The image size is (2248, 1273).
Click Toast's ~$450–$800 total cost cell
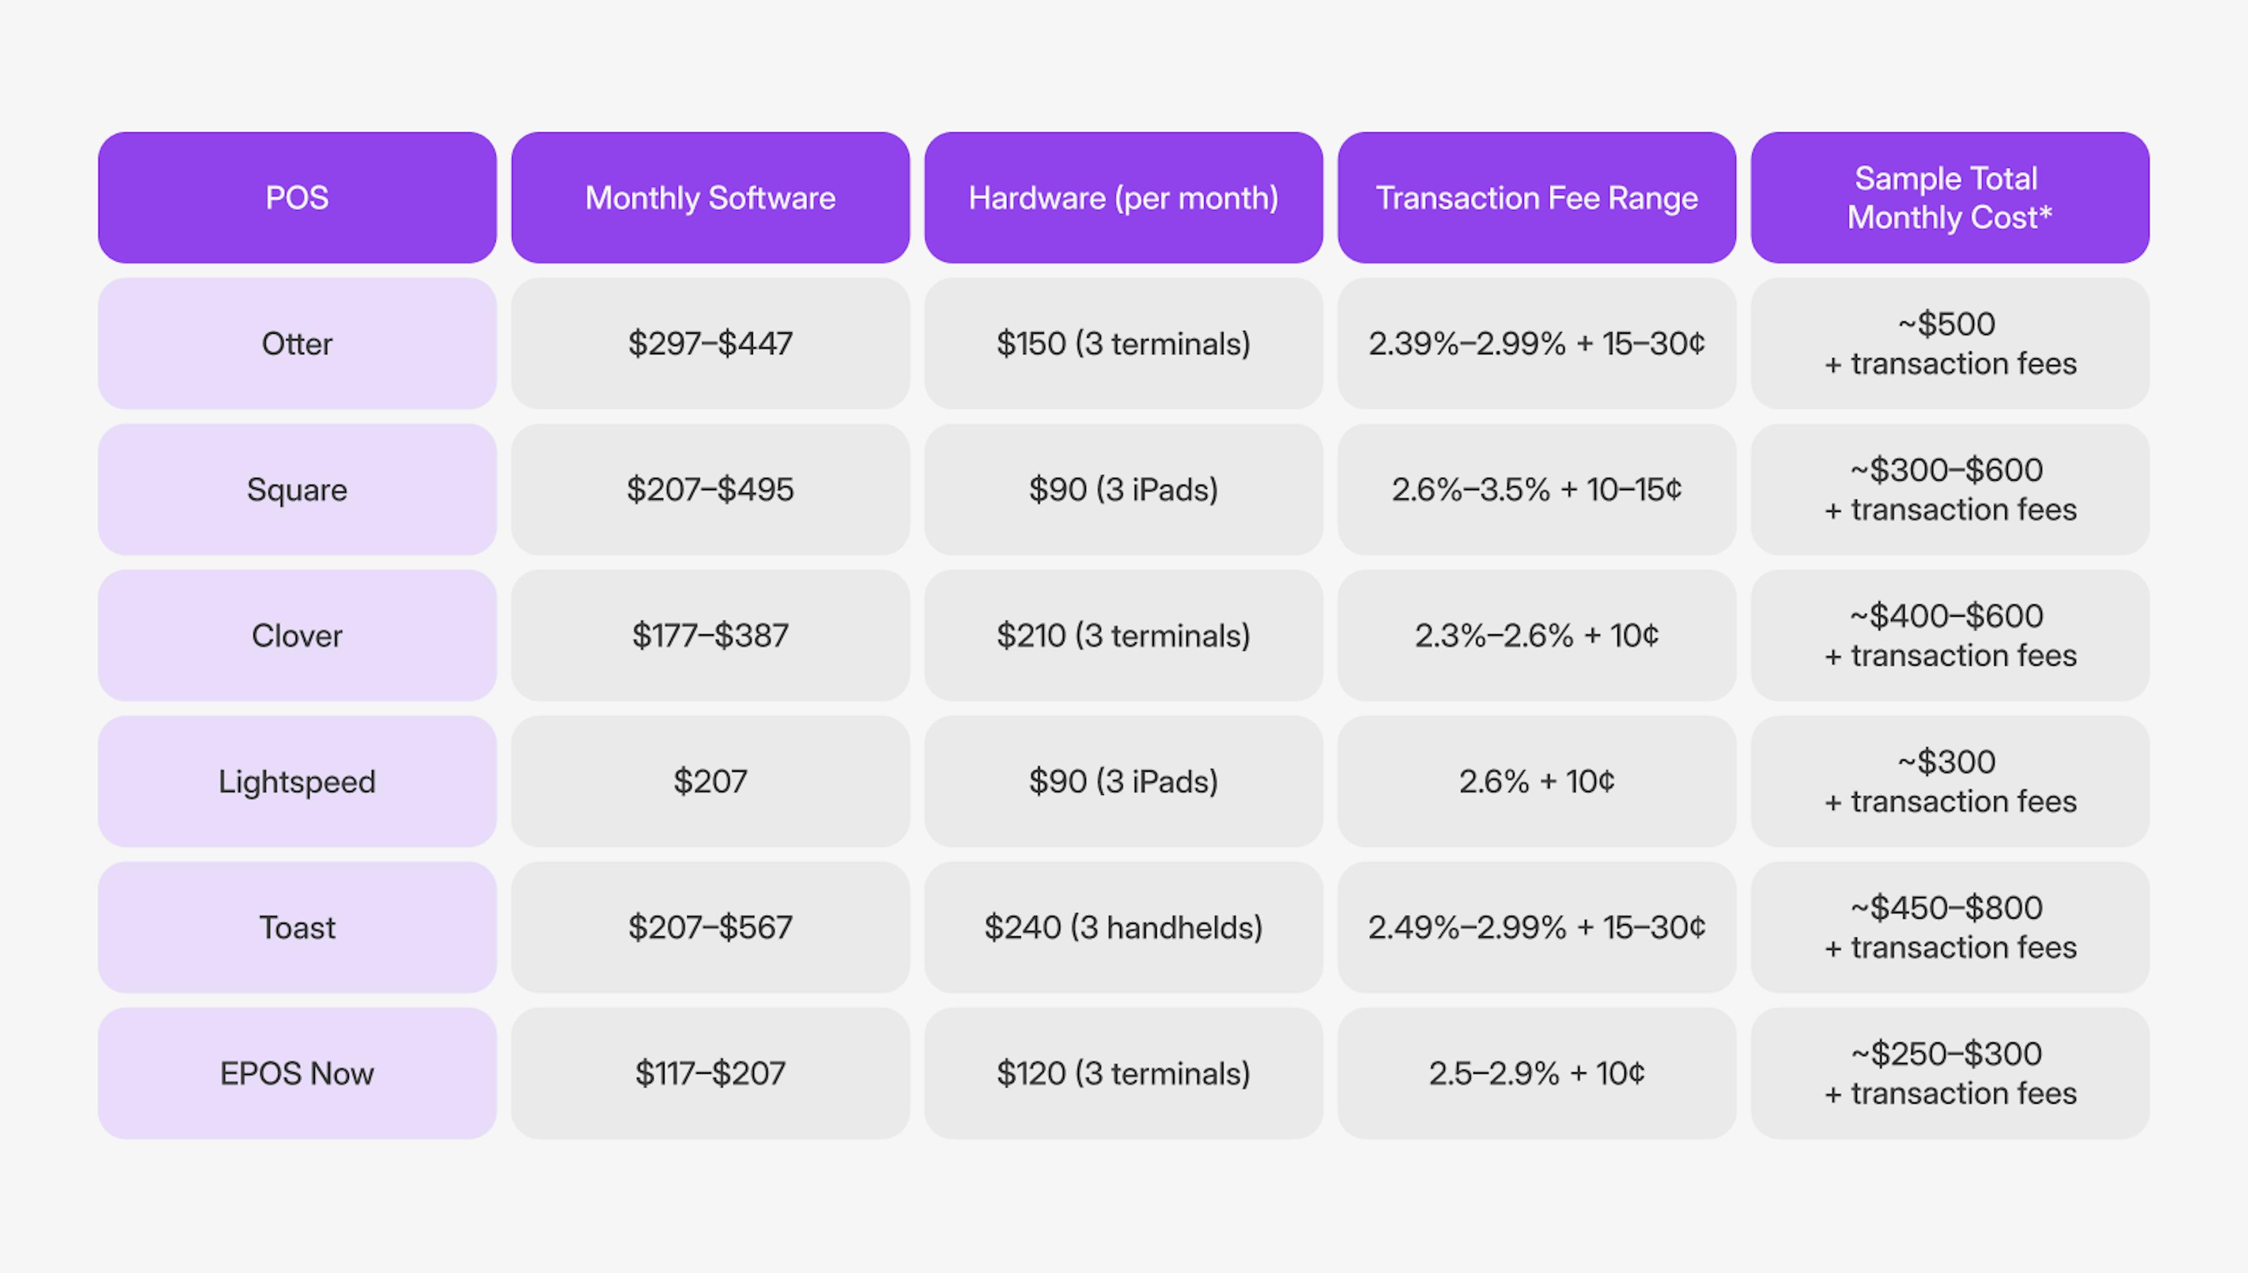click(1949, 928)
